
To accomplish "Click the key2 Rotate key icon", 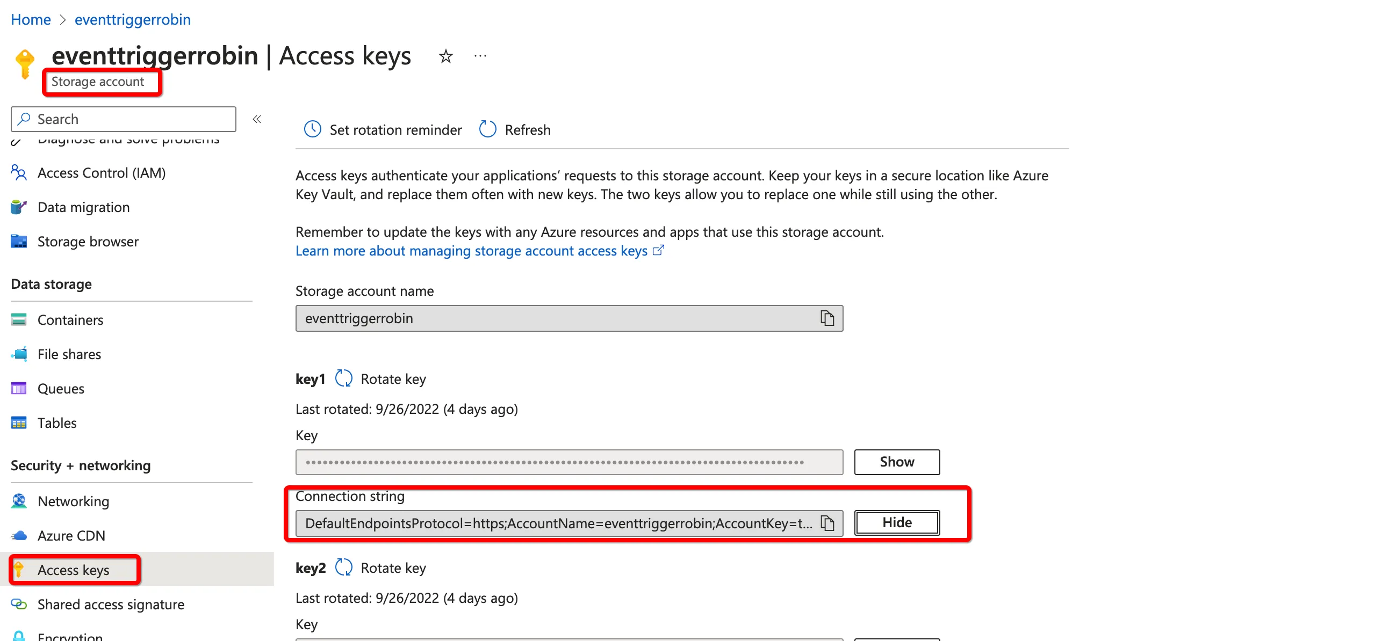I will 343,567.
